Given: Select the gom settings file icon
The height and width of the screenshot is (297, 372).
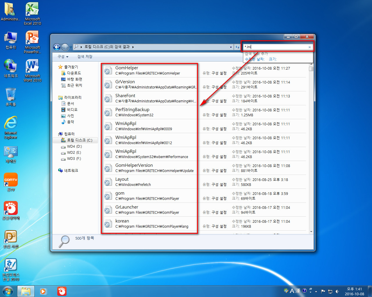Looking at the screenshot, I should coord(108,196).
